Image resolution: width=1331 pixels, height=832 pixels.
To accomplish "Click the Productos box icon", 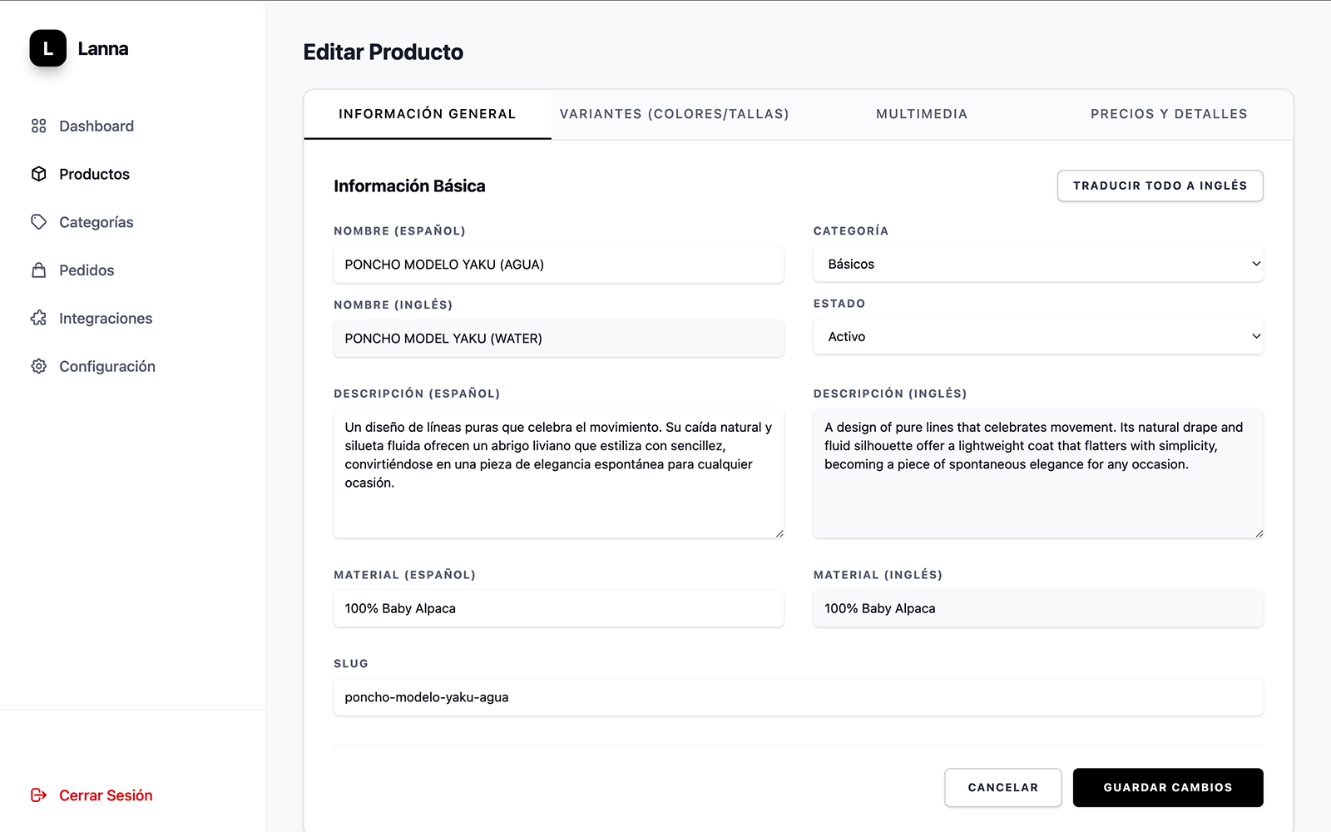I will (38, 174).
